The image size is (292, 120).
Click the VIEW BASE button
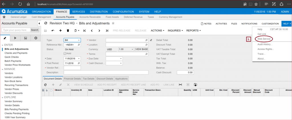pyautogui.click(x=141, y=50)
